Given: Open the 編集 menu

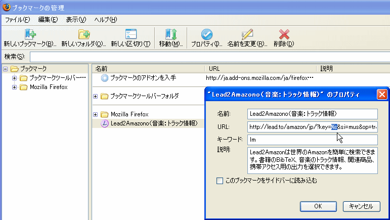Looking at the screenshot, I should tap(48, 20).
